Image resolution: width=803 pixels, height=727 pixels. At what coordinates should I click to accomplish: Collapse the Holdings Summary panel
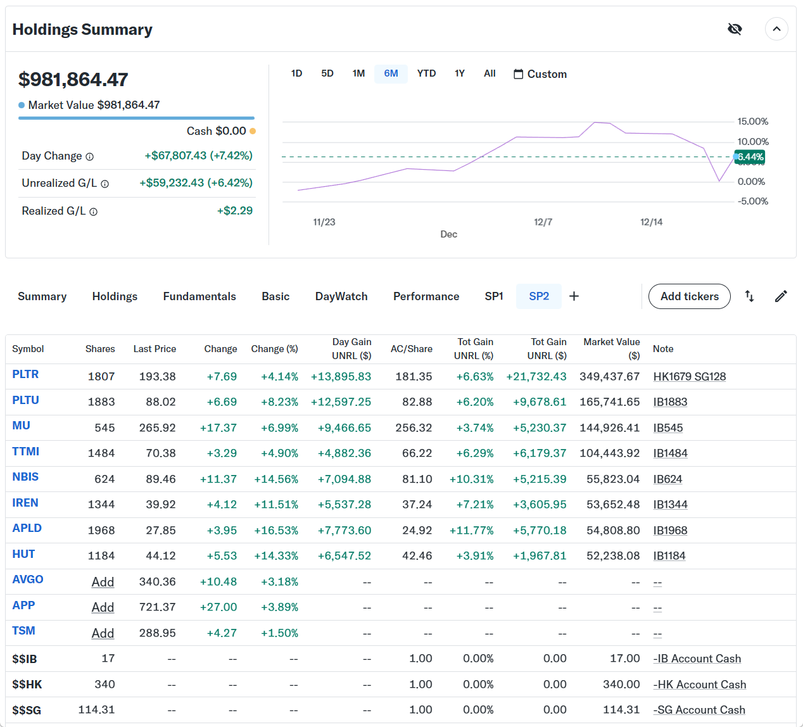(x=776, y=29)
